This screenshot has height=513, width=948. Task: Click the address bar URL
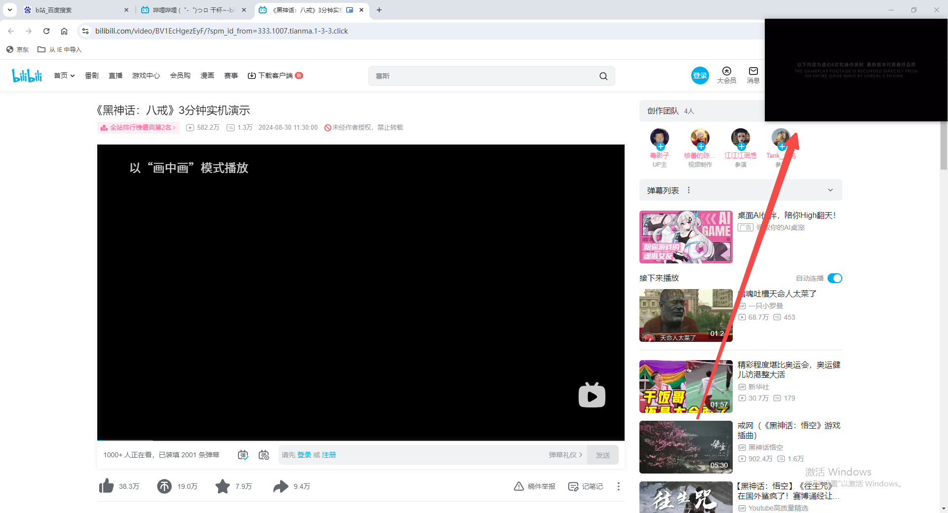tap(222, 31)
